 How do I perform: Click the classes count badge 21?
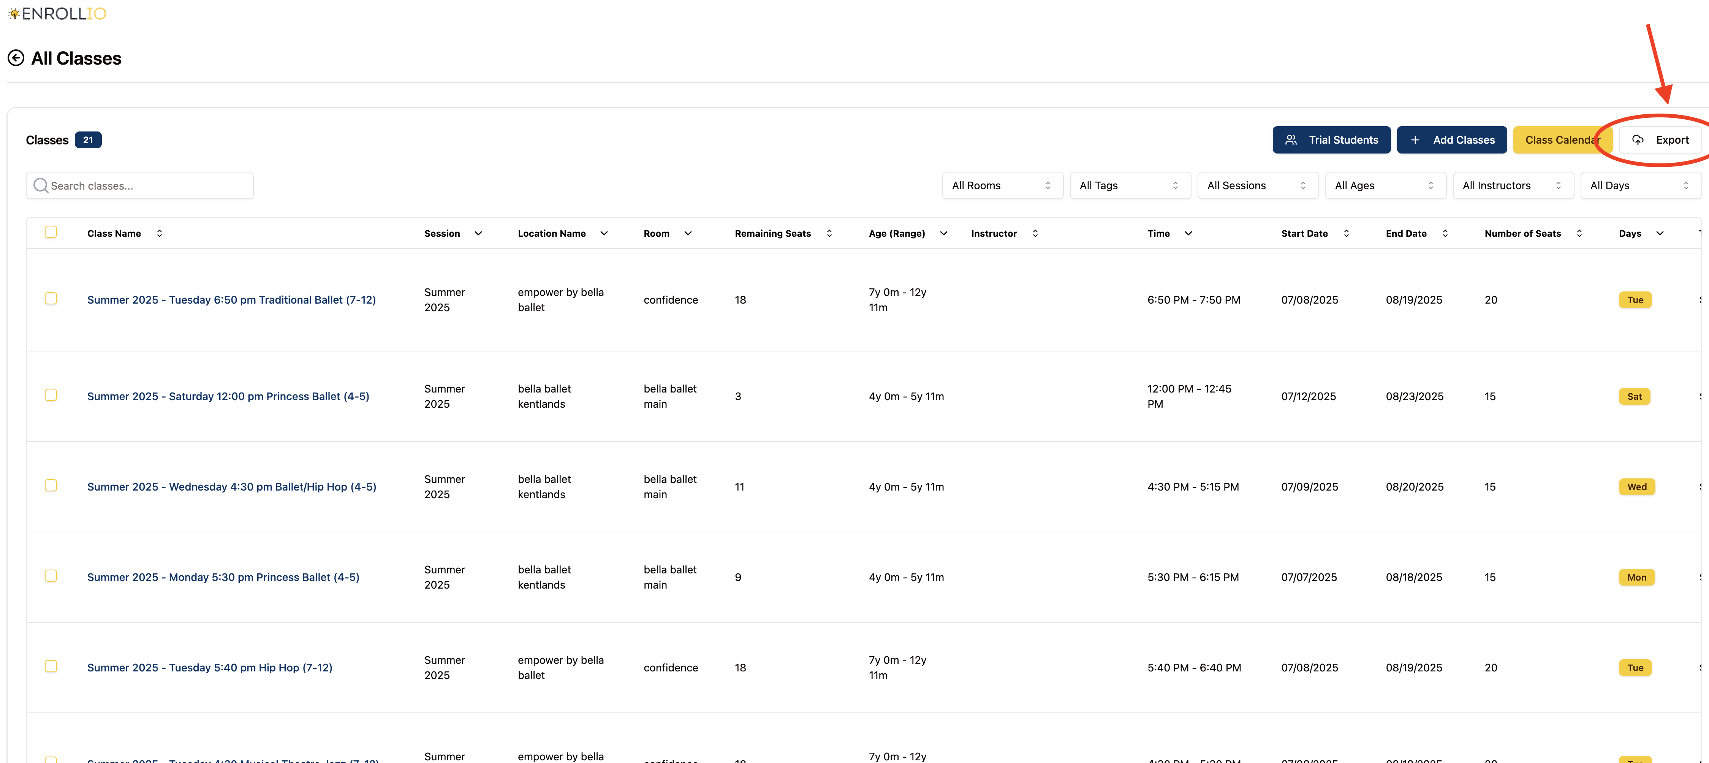(x=88, y=140)
